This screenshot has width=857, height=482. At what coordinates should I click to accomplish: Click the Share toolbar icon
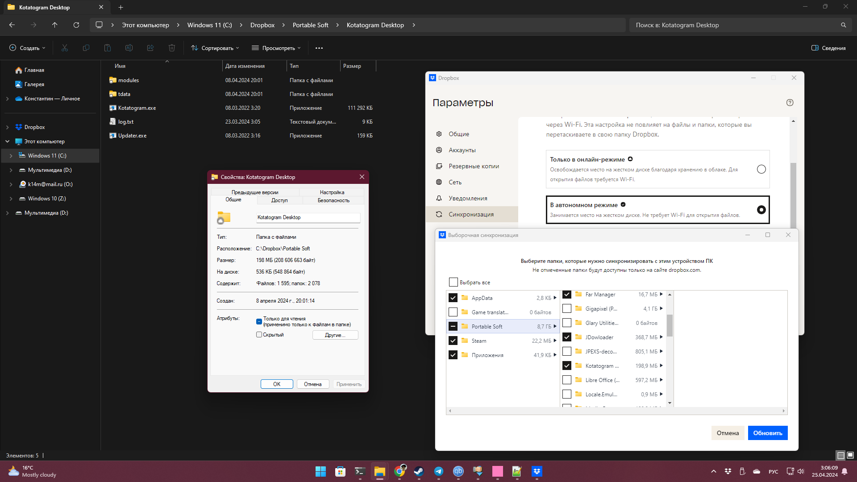tap(150, 48)
